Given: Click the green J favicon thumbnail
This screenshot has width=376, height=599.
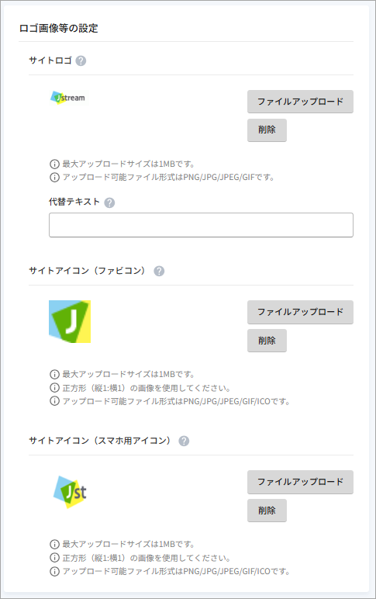Looking at the screenshot, I should pos(70,322).
